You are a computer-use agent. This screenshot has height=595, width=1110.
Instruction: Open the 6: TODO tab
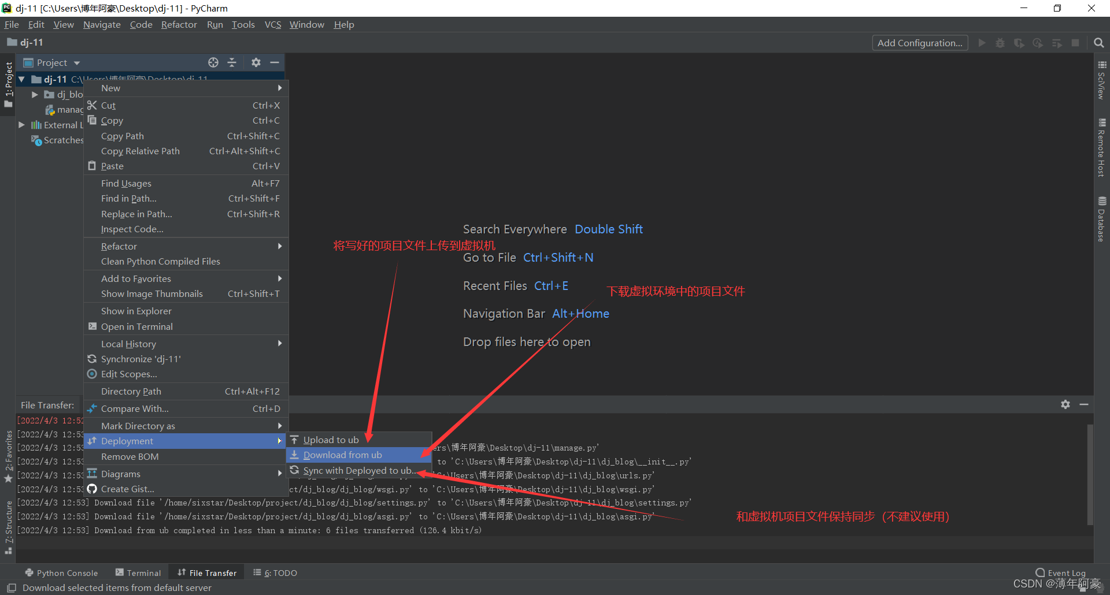click(x=275, y=572)
